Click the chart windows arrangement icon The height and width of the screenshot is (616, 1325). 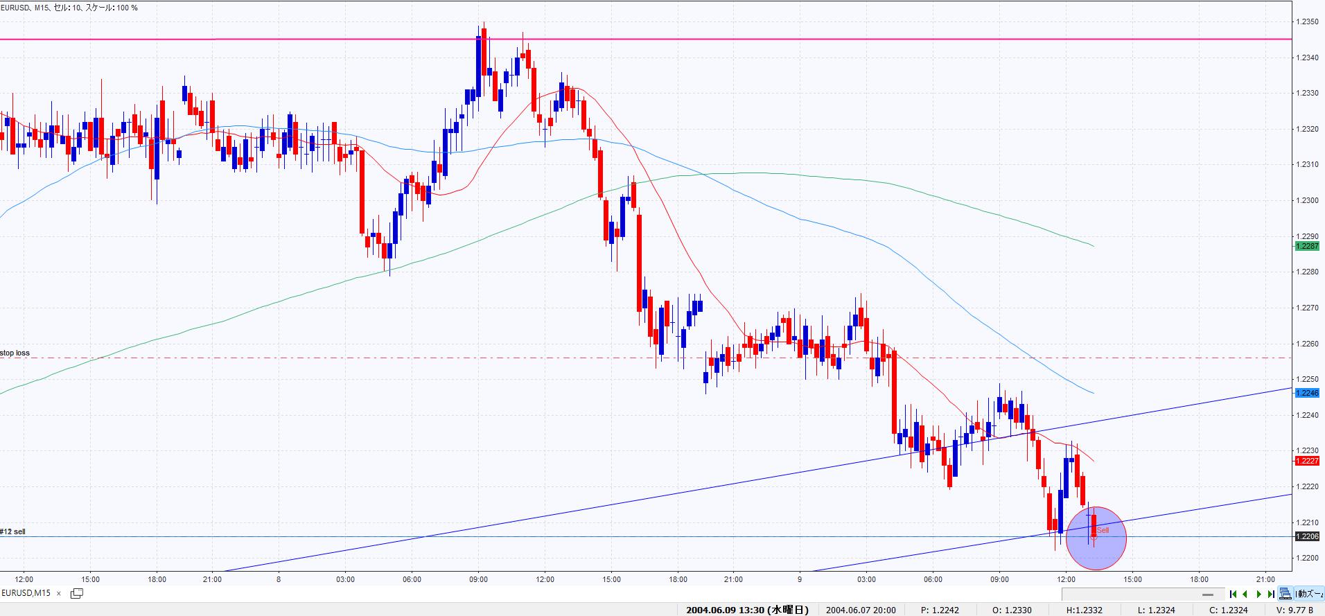point(1285,594)
